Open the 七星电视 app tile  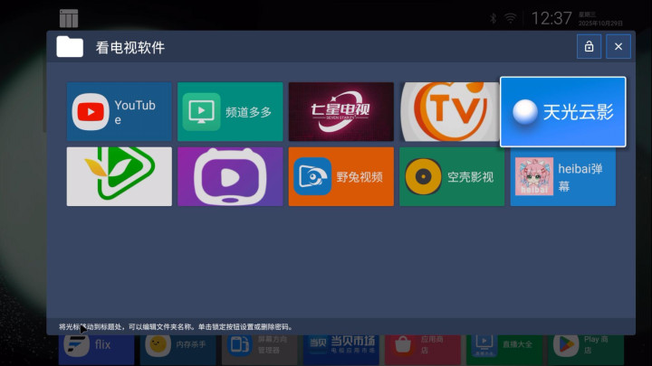tap(341, 112)
